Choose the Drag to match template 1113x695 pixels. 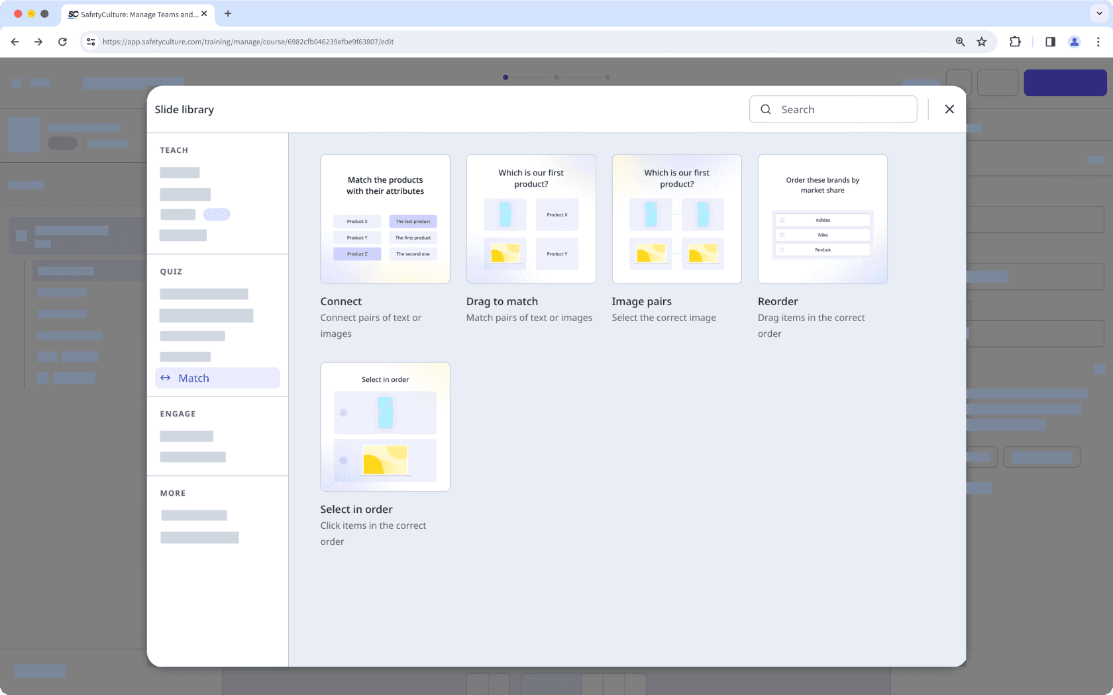(531, 218)
